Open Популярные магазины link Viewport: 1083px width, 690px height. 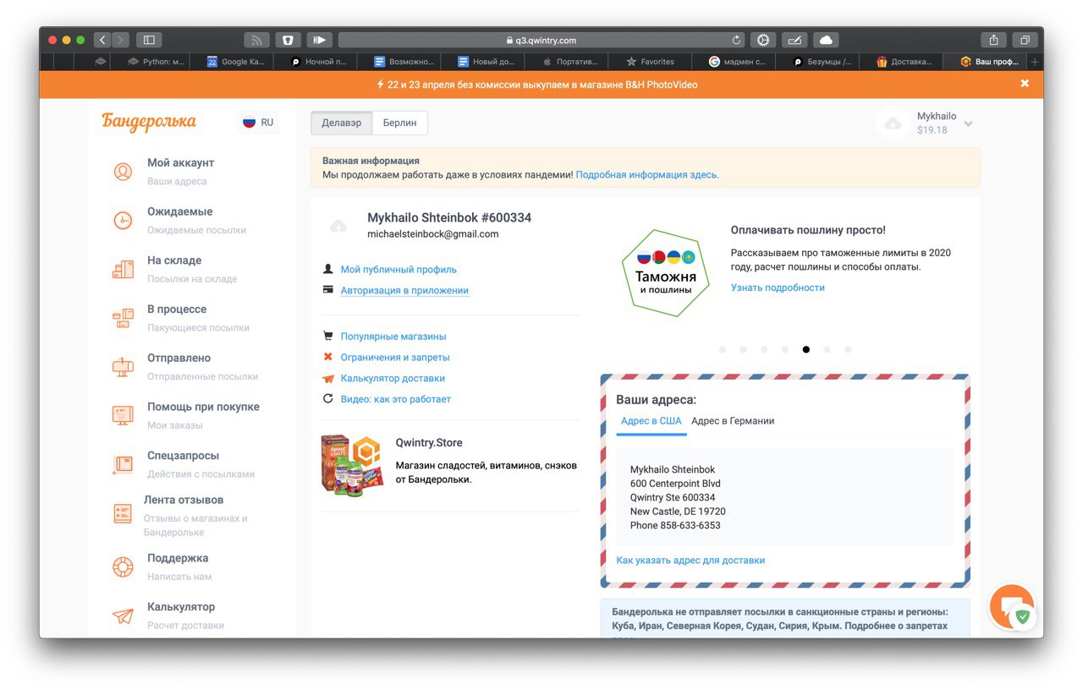(x=393, y=337)
